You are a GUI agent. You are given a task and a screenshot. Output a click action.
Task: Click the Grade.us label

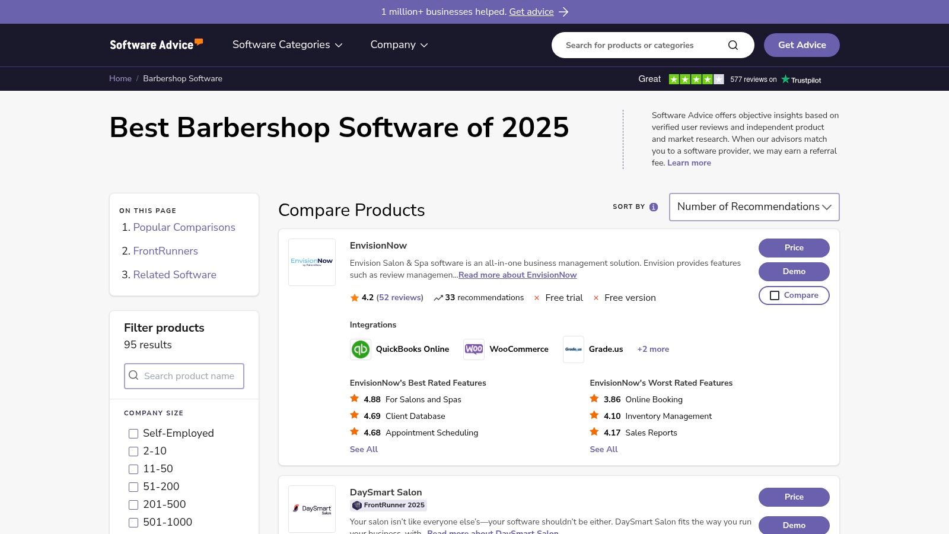[x=606, y=349]
